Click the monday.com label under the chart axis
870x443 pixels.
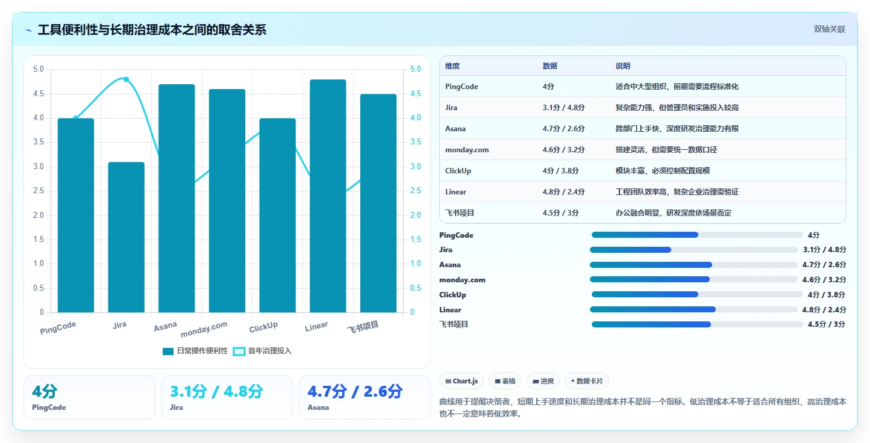[204, 329]
